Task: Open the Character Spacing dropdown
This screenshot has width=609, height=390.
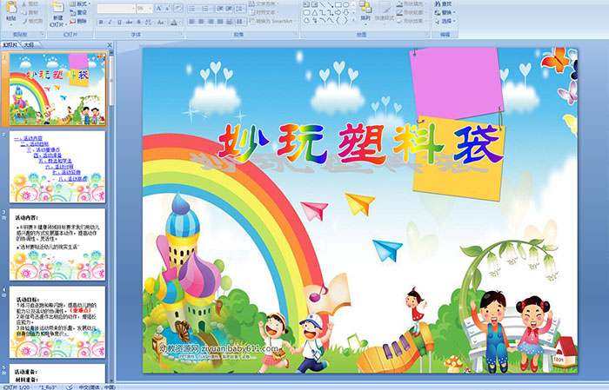Action: [x=149, y=22]
